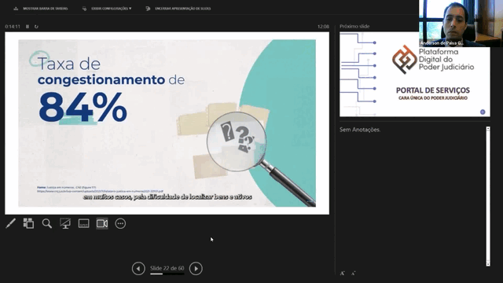Increase the notes text size

(x=343, y=274)
